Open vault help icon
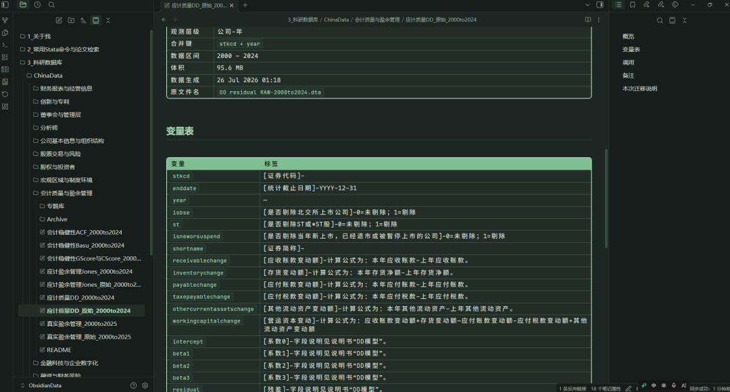 click(134, 385)
